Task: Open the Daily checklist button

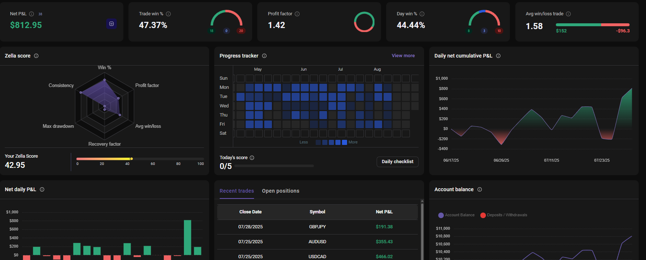Action: (x=397, y=162)
